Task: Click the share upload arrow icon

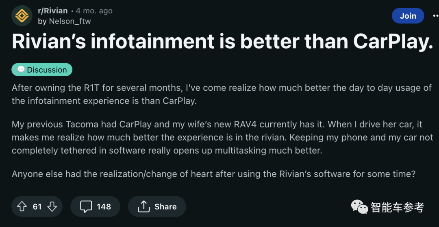Action: click(143, 207)
